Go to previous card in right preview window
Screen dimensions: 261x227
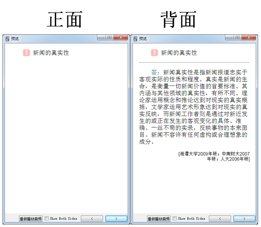[x=220, y=219]
